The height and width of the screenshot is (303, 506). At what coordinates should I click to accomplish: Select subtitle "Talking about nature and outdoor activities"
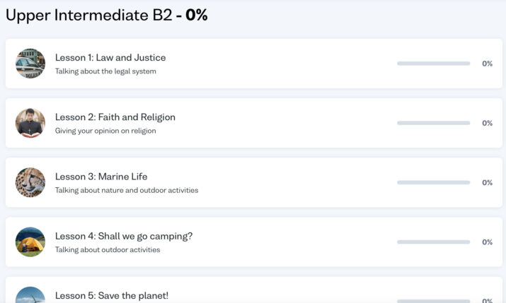click(x=127, y=190)
